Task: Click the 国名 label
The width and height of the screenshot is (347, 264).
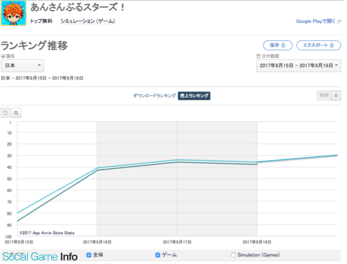Action: [x=11, y=56]
